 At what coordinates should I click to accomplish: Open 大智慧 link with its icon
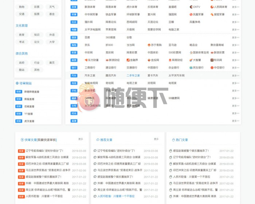click(195, 60)
